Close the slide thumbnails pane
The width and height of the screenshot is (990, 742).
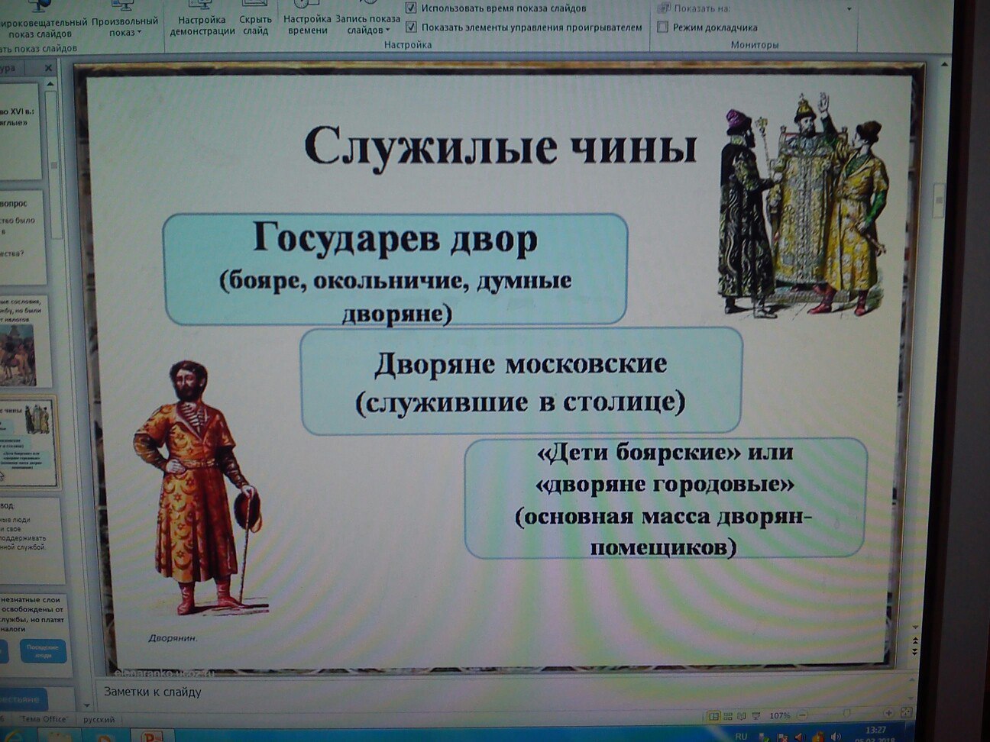[48, 68]
